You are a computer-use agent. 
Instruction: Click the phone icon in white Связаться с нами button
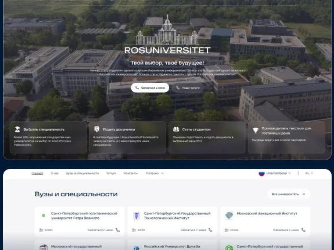pyautogui.click(x=137, y=88)
